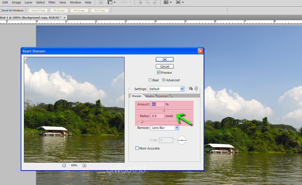Click the plus zoom-in button under preview

(84, 165)
